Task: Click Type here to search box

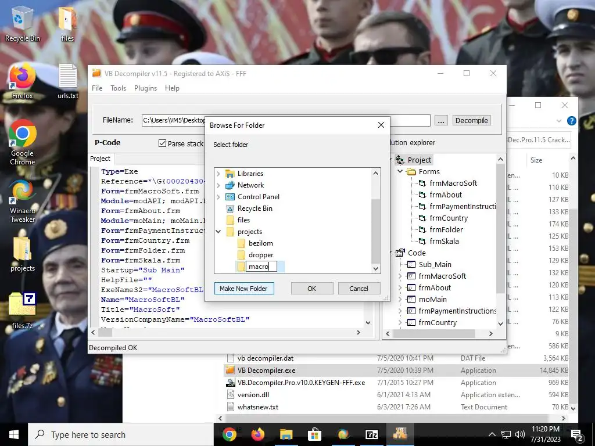Action: [121, 434]
